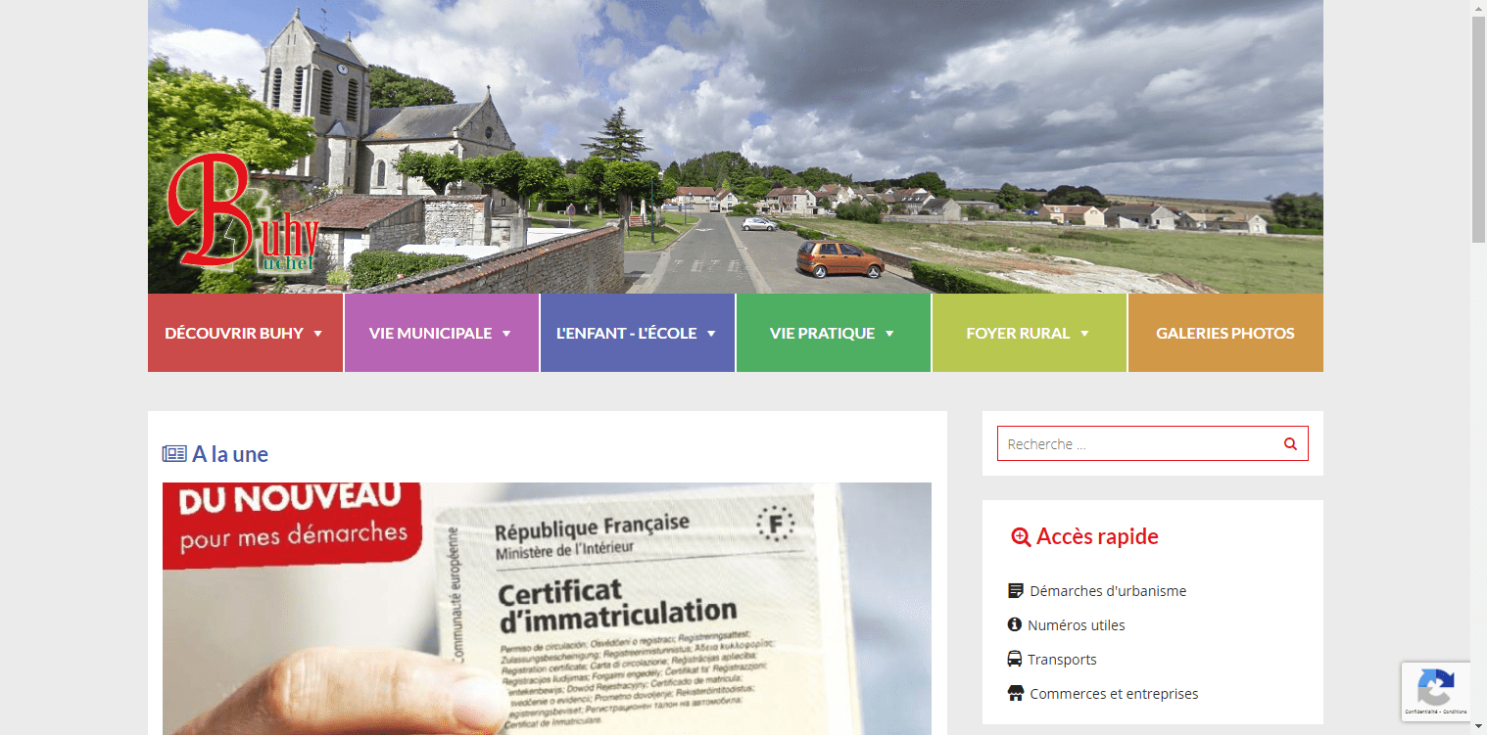
Task: Click the search magnifier icon
Action: click(1290, 443)
